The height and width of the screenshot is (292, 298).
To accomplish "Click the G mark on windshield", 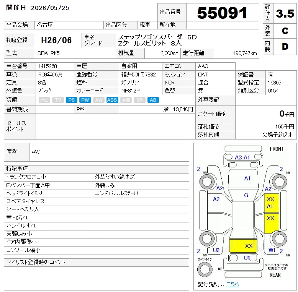I will click(246, 195).
